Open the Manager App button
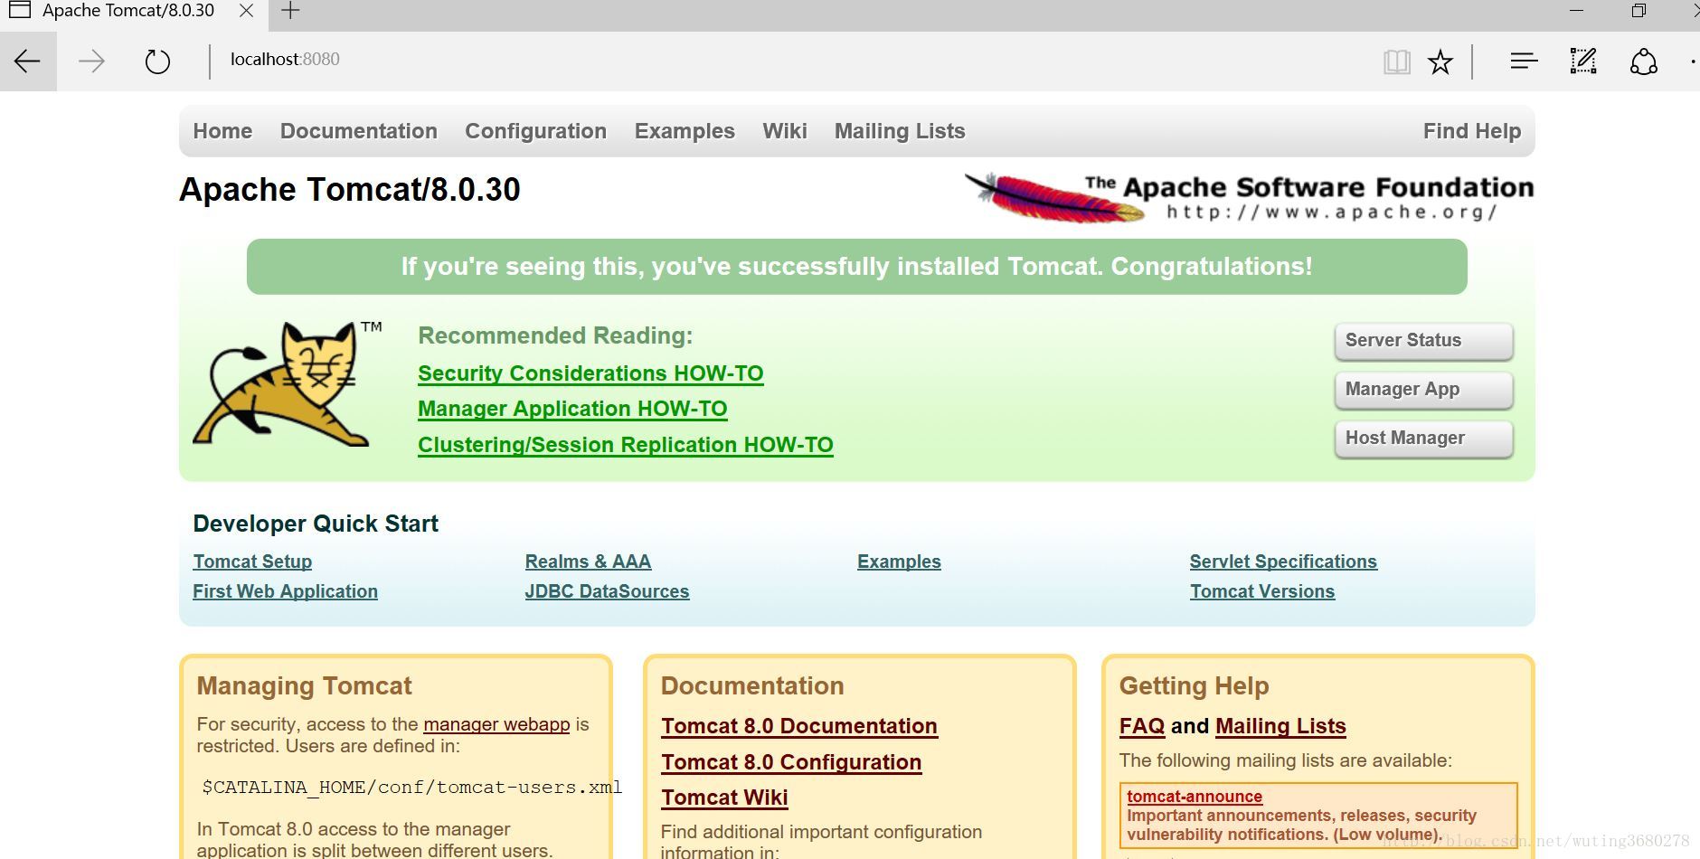 (x=1423, y=390)
